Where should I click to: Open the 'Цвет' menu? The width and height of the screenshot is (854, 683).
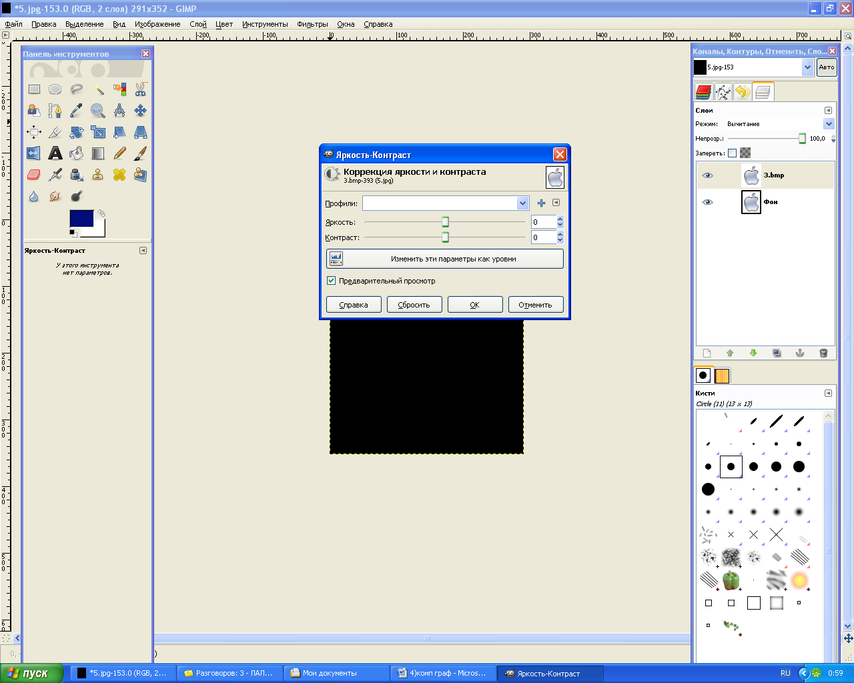pyautogui.click(x=224, y=24)
